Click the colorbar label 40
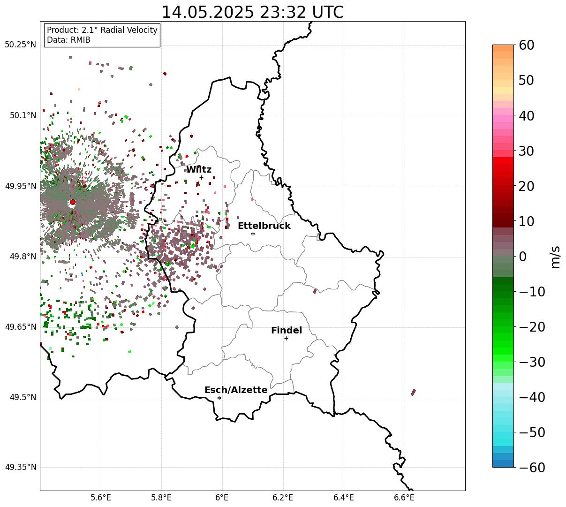Image resolution: width=566 pixels, height=507 pixels. pyautogui.click(x=526, y=116)
